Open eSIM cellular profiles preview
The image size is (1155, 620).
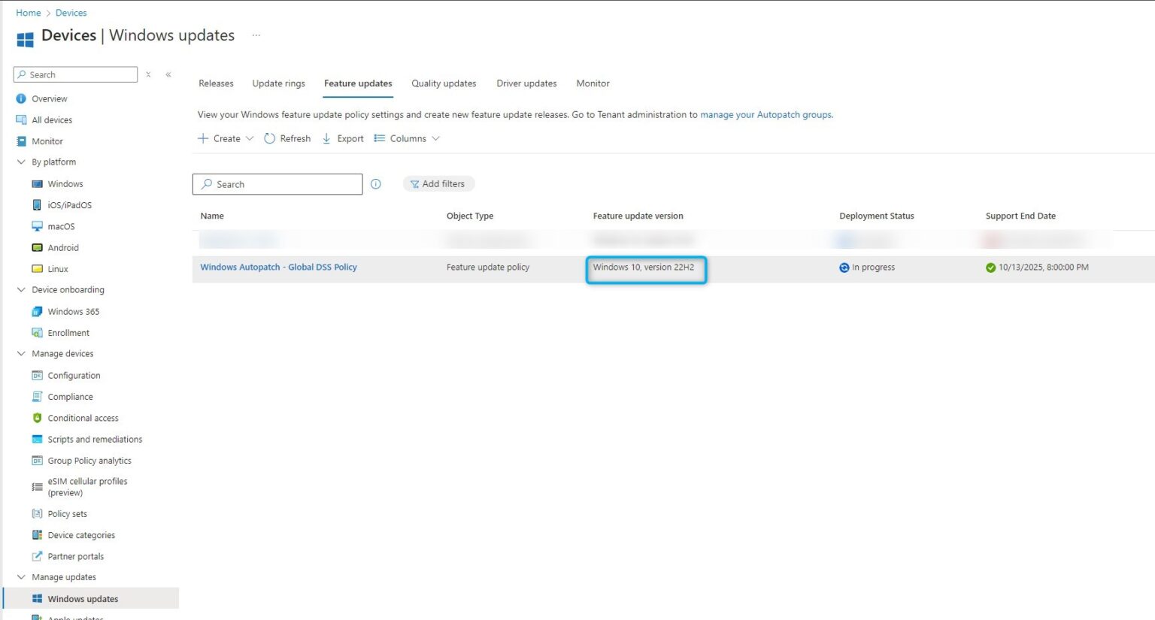(87, 486)
